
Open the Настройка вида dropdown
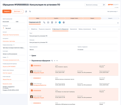tap(113, 12)
